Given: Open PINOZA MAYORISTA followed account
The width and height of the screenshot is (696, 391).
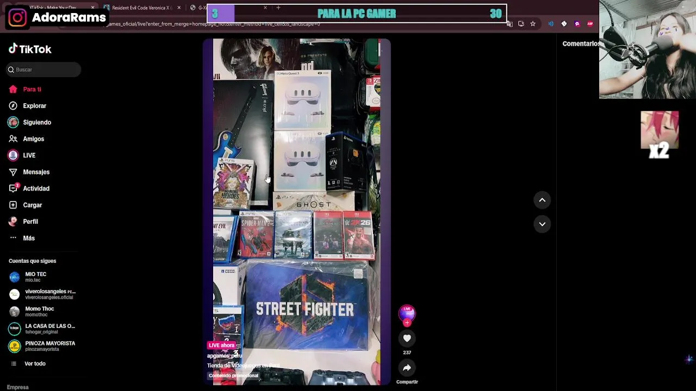Looking at the screenshot, I should pos(42,346).
